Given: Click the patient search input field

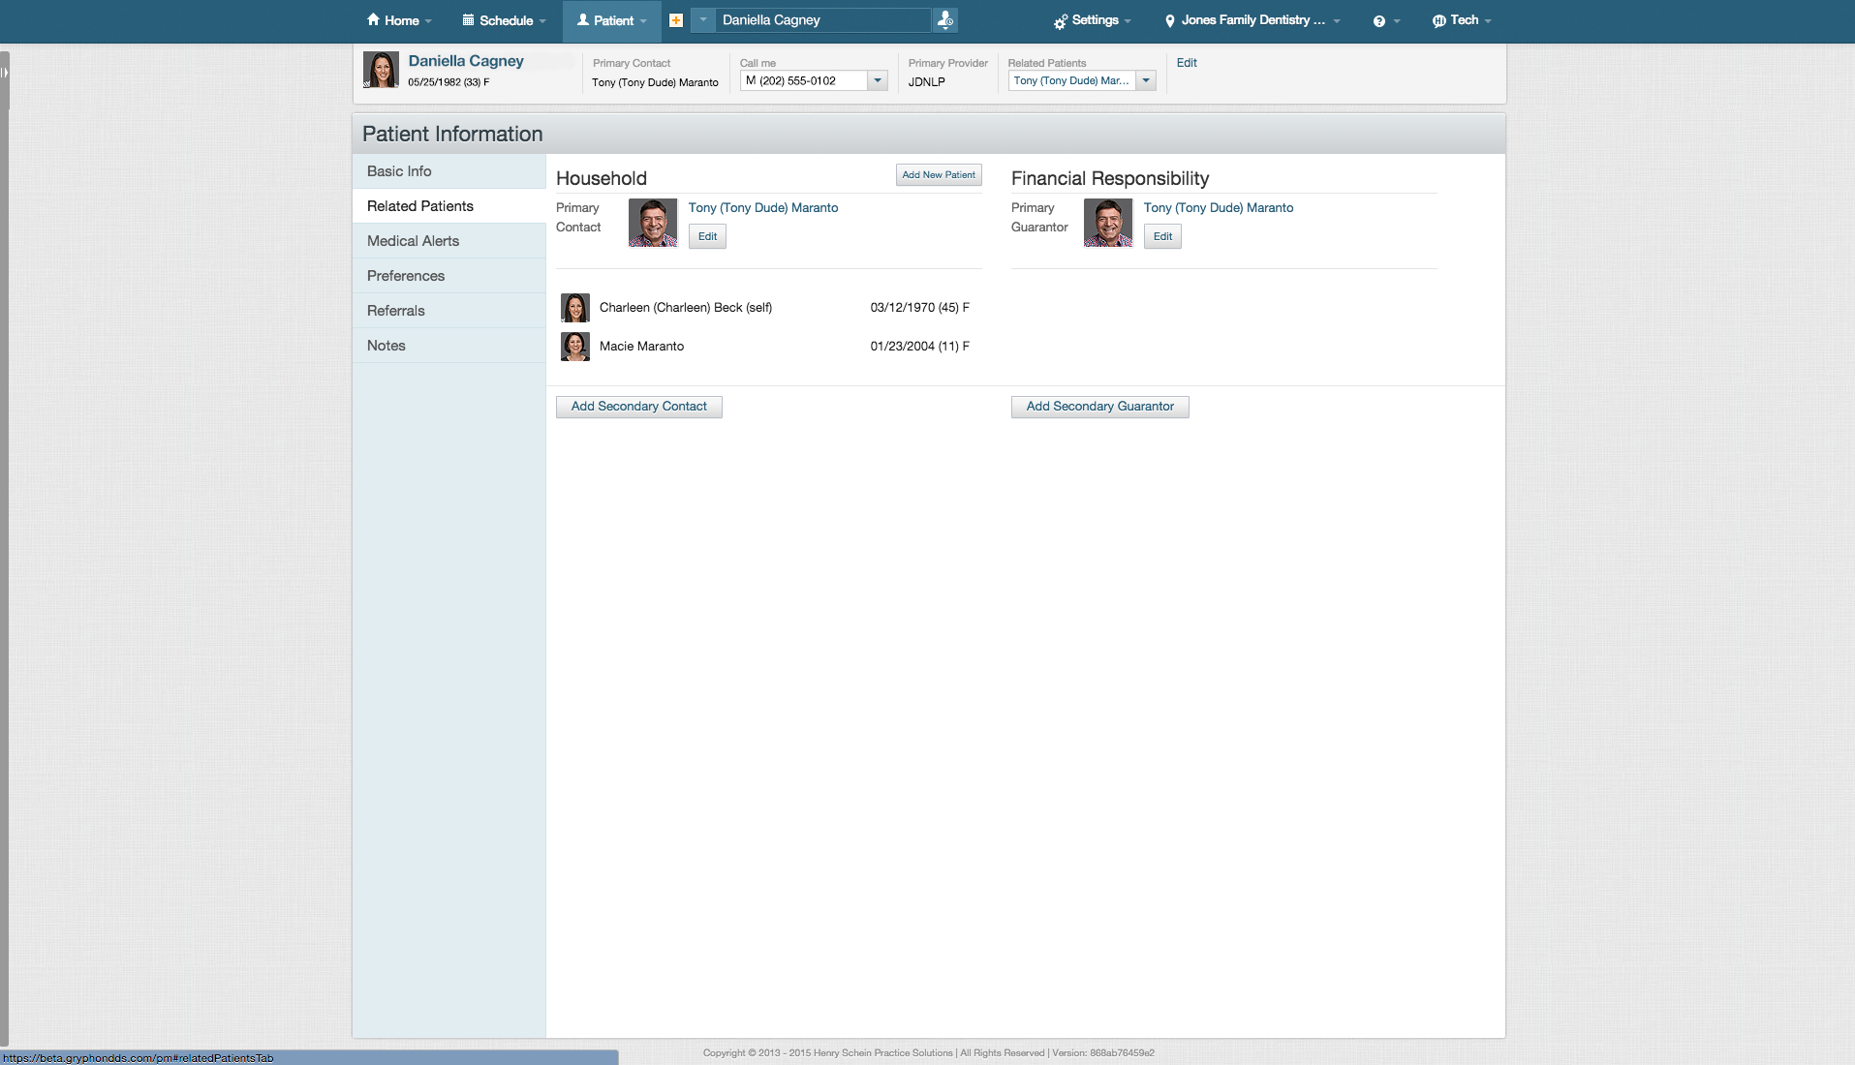Looking at the screenshot, I should point(823,20).
